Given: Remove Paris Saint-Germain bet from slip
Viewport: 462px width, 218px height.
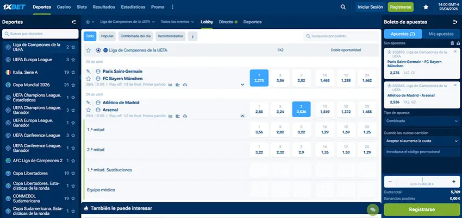Looking at the screenshot, I should click(455, 52).
